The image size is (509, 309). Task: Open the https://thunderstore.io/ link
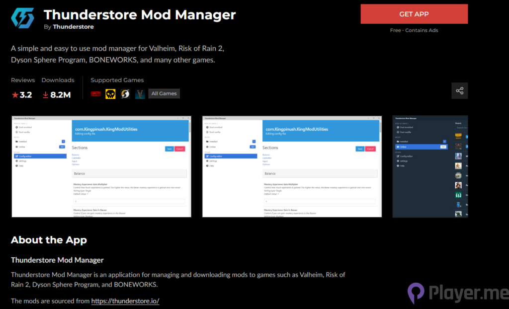[x=125, y=301]
